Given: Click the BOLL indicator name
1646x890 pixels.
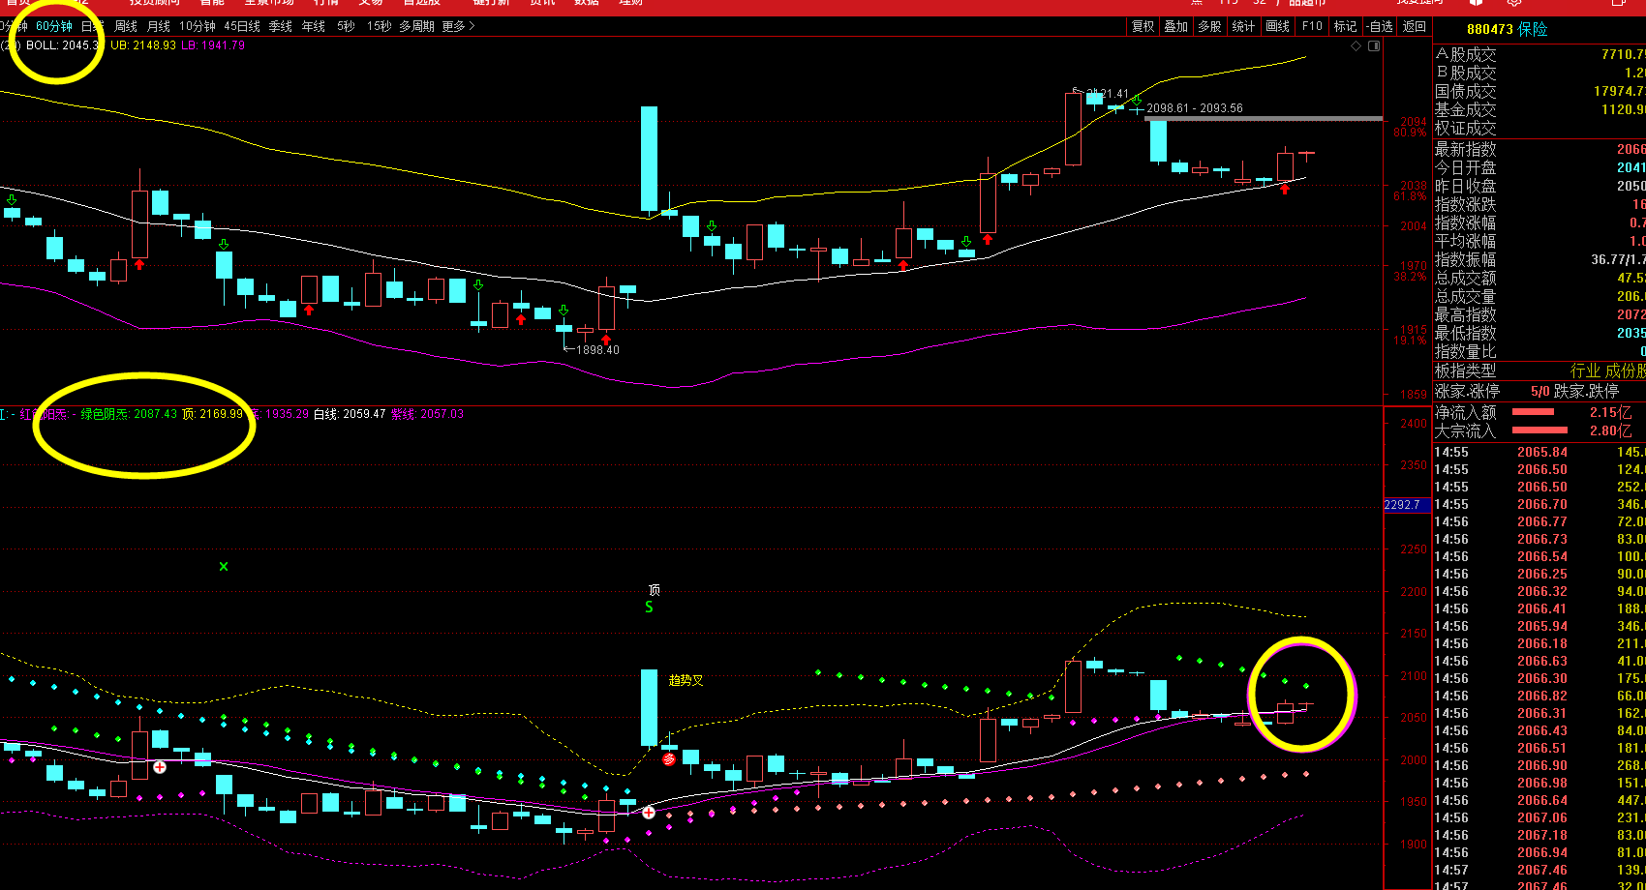Looking at the screenshot, I should (42, 45).
